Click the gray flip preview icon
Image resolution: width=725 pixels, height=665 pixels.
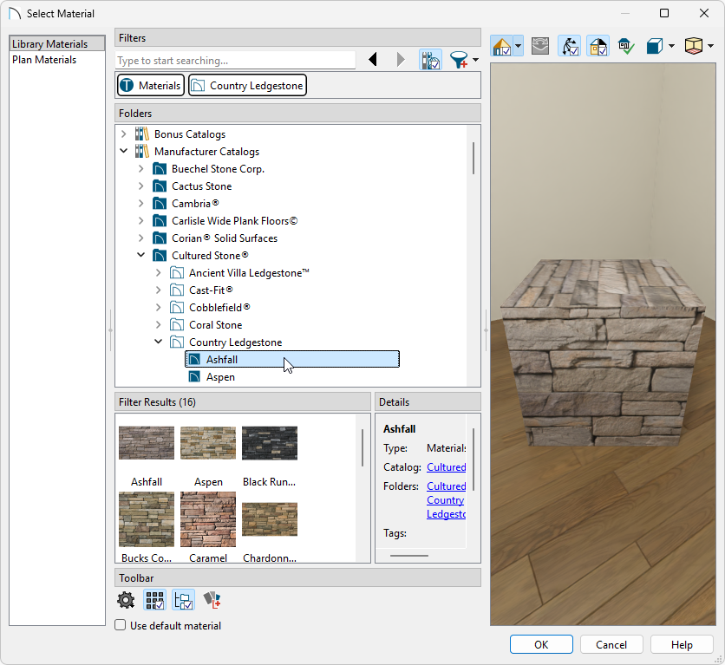540,45
